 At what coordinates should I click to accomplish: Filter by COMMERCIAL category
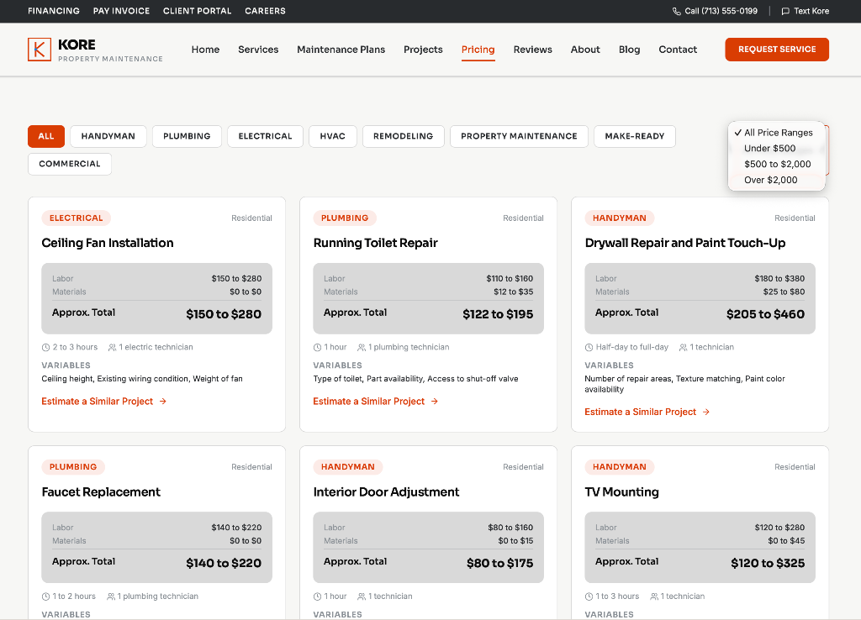coord(70,164)
